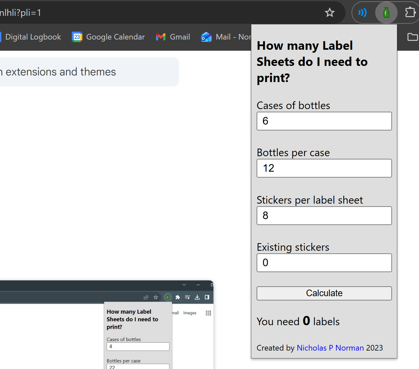Select the Bottles per case input
Screen dimensions: 419x369
(x=324, y=168)
